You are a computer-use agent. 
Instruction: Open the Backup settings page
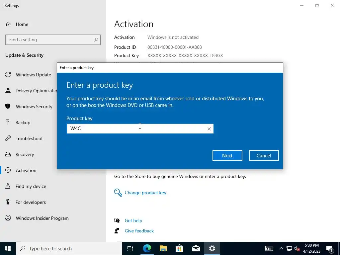click(23, 123)
